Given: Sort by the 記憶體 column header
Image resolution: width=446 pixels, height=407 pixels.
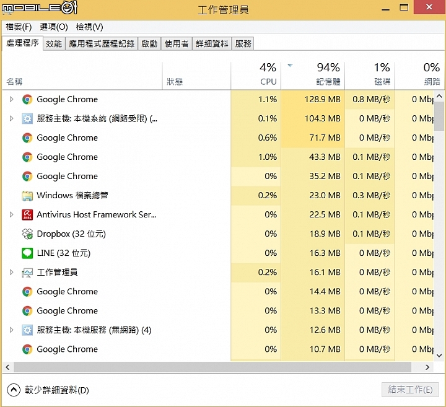Looking at the screenshot, I should tap(313, 76).
